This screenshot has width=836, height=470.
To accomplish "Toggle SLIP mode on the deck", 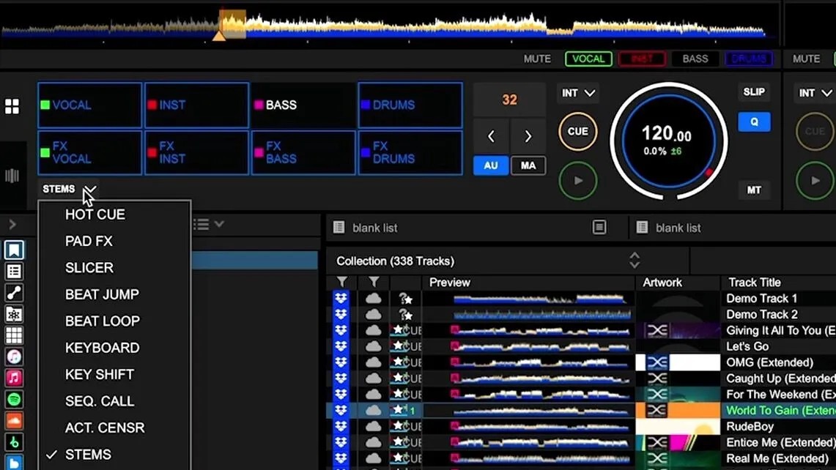I will point(754,92).
